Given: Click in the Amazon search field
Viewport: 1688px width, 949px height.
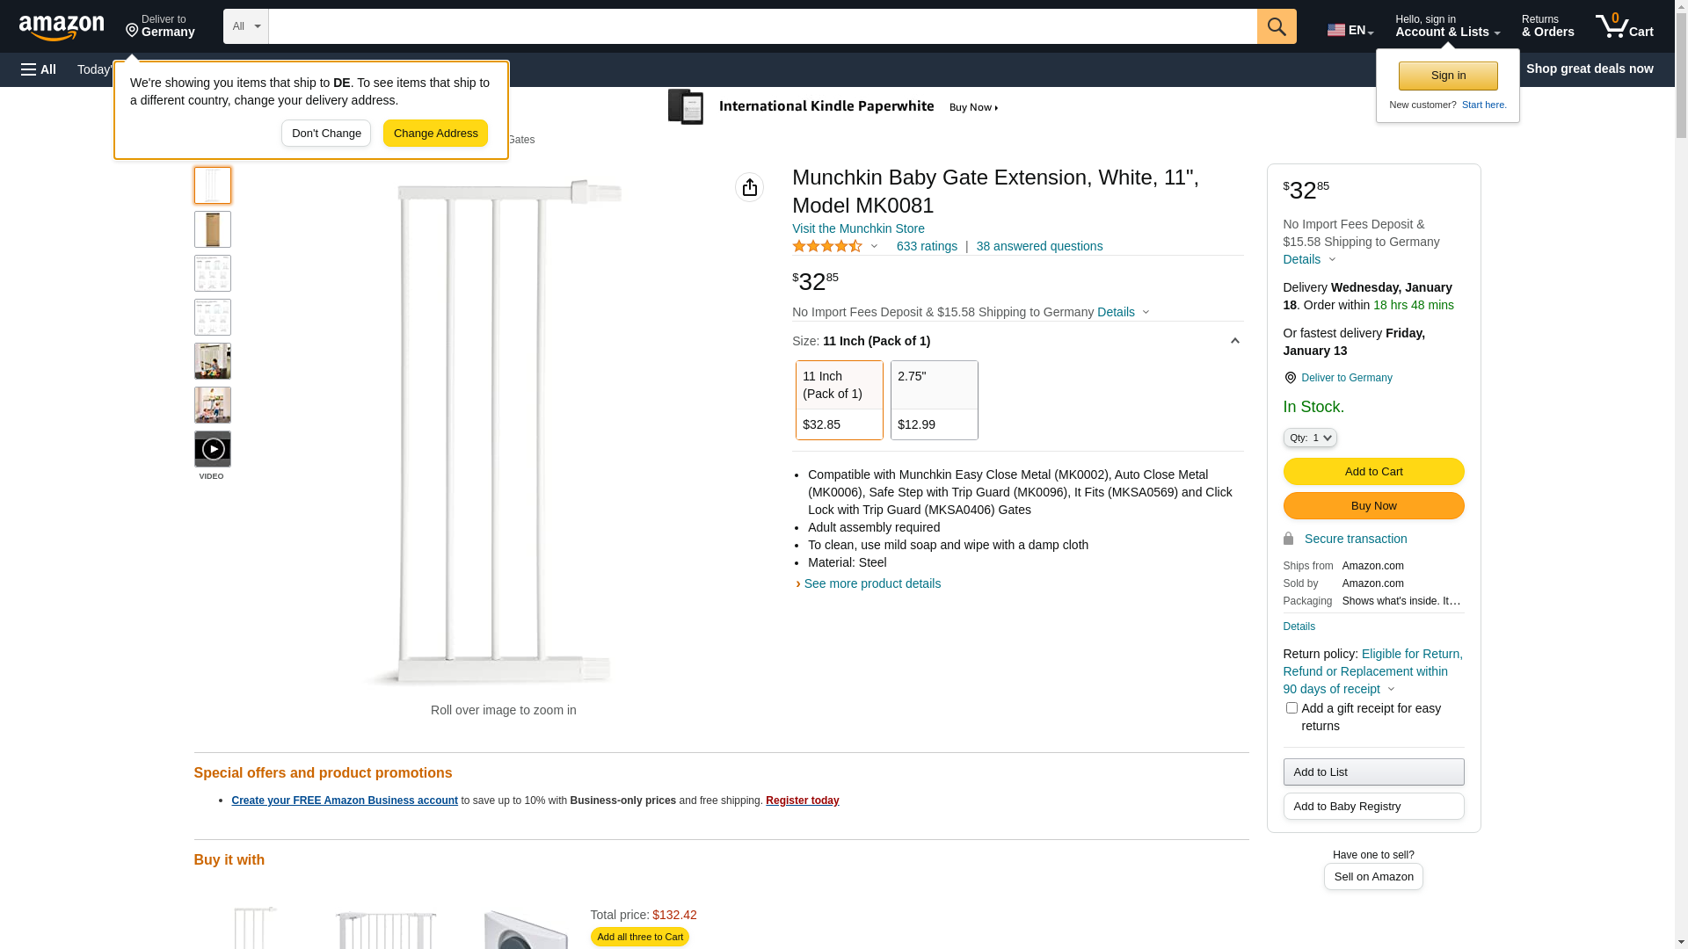Looking at the screenshot, I should tap(762, 26).
